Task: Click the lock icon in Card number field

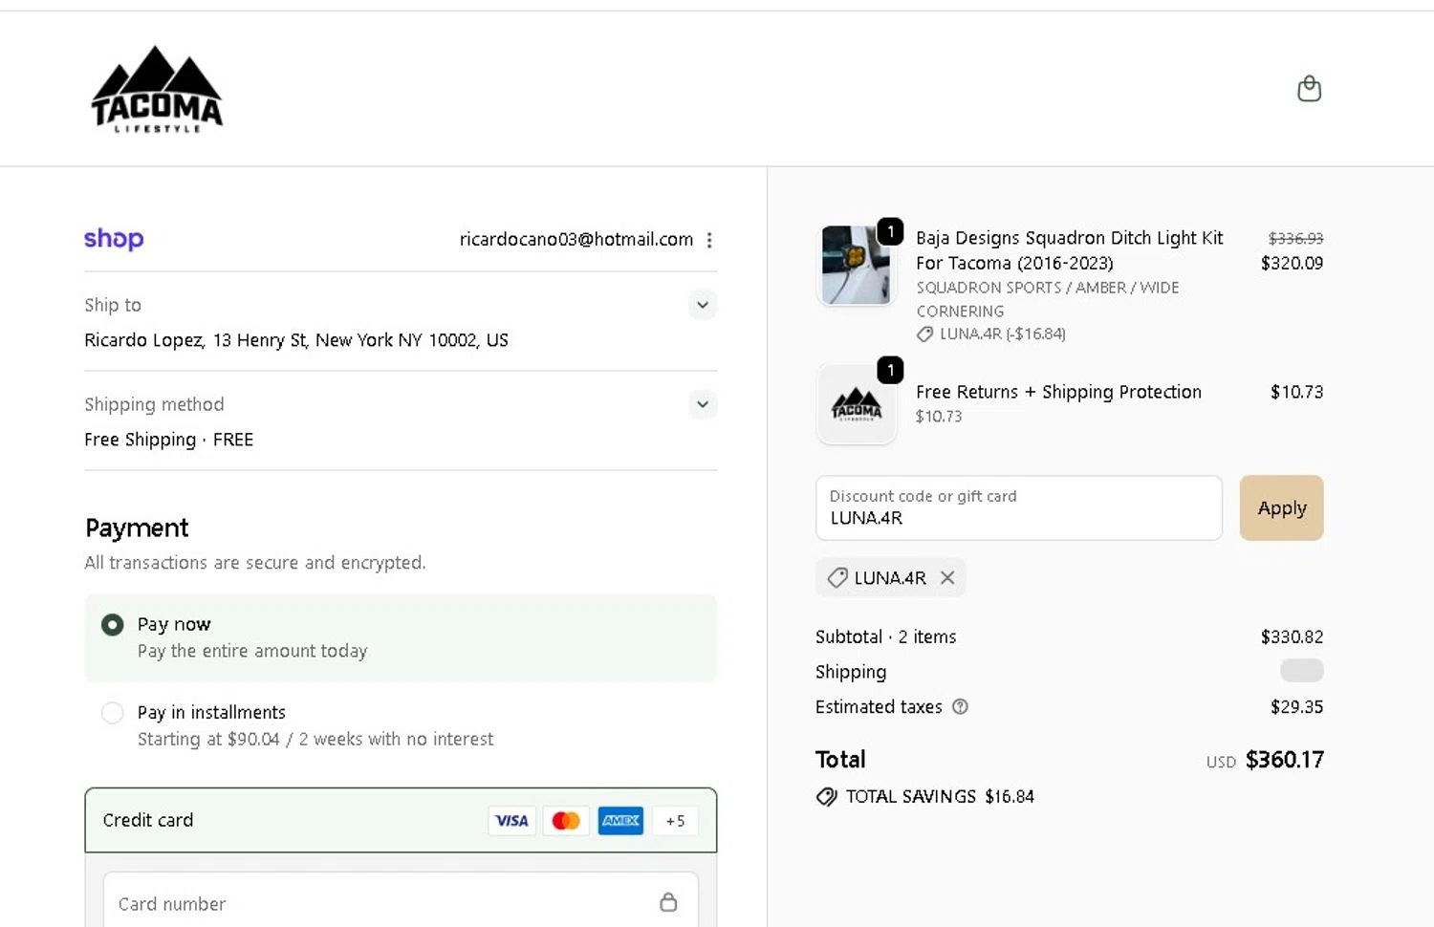Action: click(x=668, y=902)
